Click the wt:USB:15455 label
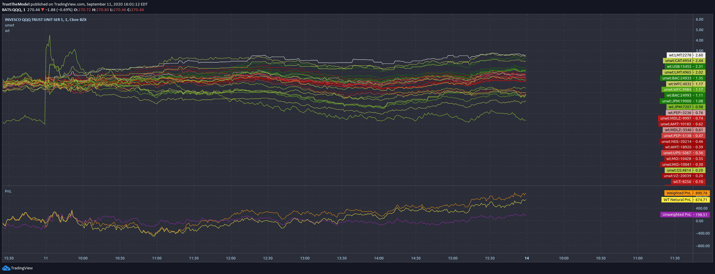 (679, 67)
